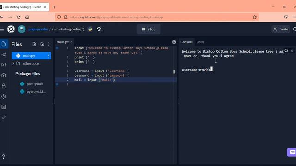Viewport: 296px width, 166px height.
Task: Open the main.py row options menu
Action: click(x=49, y=56)
